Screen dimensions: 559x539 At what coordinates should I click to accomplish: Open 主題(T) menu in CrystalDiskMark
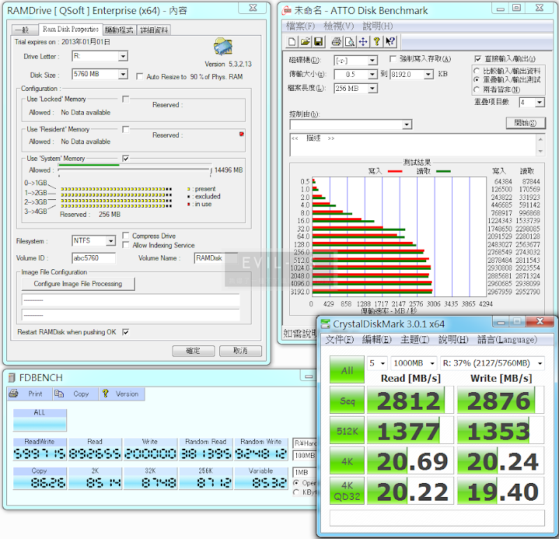tap(414, 339)
